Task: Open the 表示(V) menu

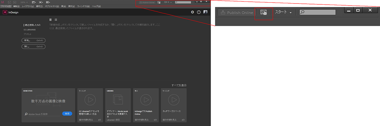Action: [x=72, y=6]
